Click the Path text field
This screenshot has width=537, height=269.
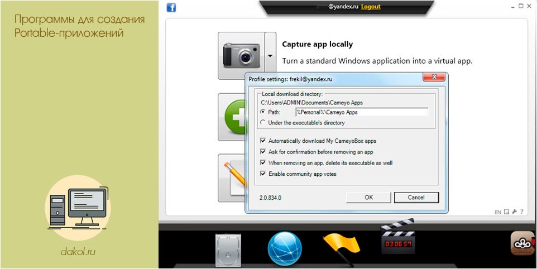coord(362,112)
